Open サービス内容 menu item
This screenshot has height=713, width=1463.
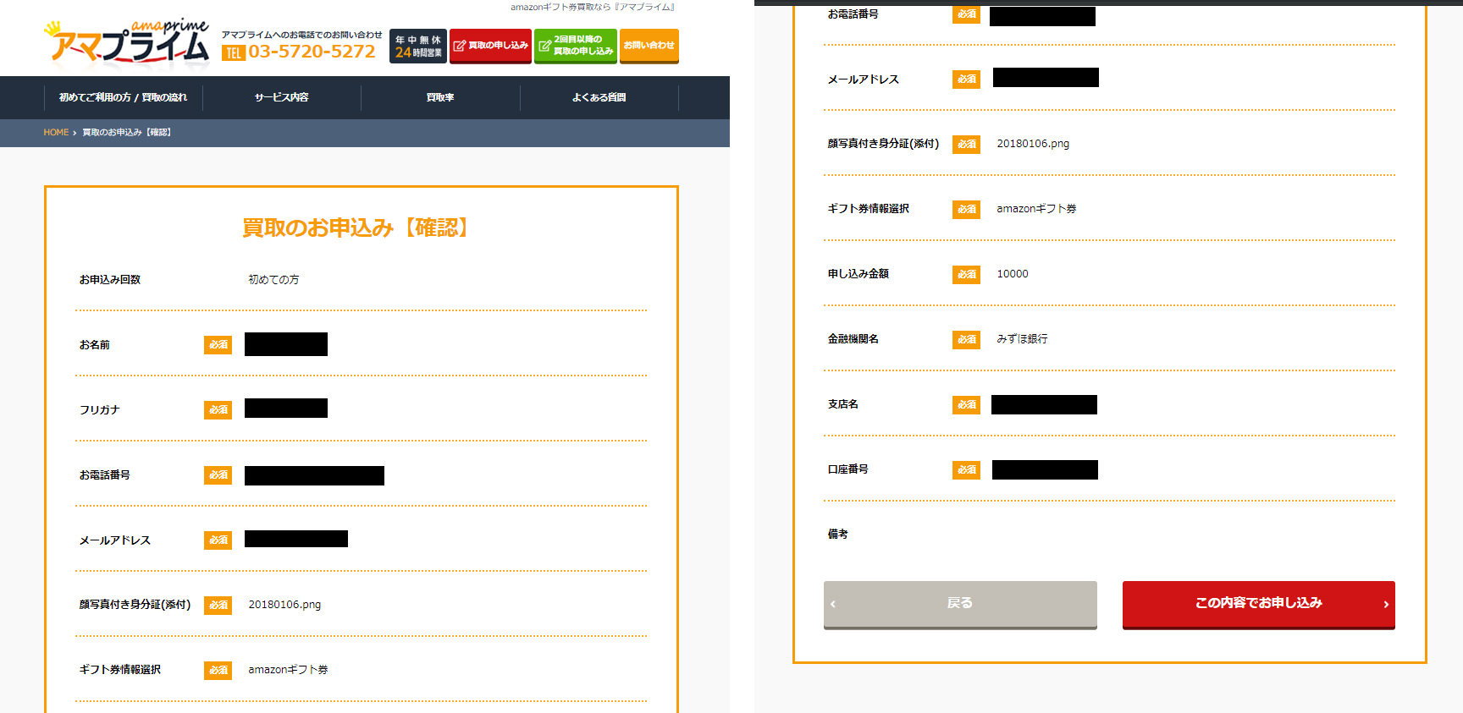point(282,97)
